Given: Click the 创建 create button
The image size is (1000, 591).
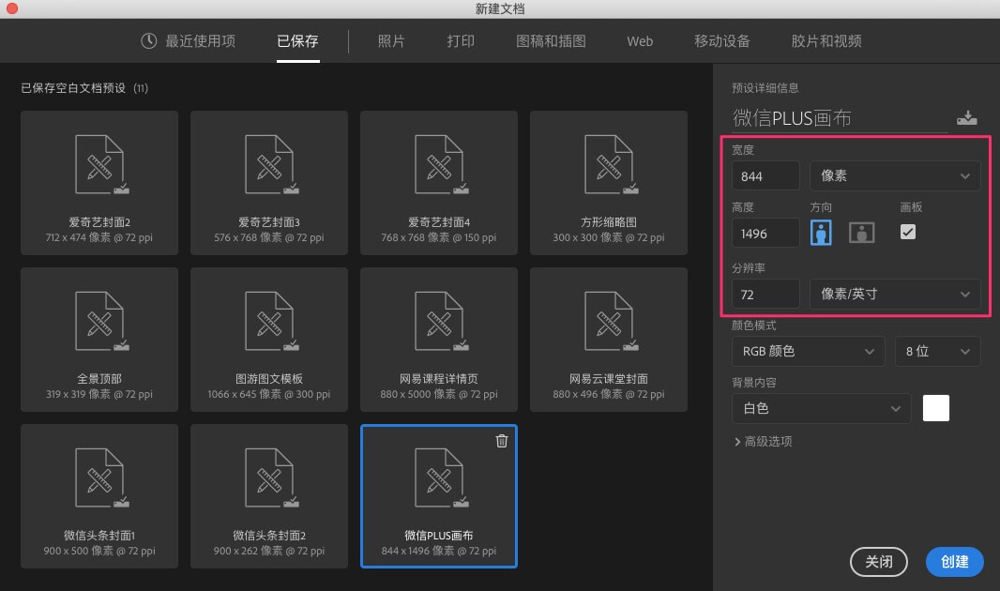Looking at the screenshot, I should click(955, 562).
